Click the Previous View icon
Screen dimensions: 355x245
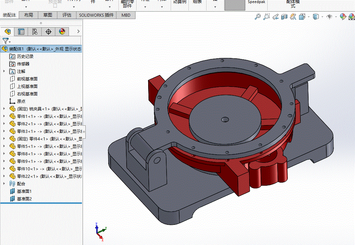275,16
